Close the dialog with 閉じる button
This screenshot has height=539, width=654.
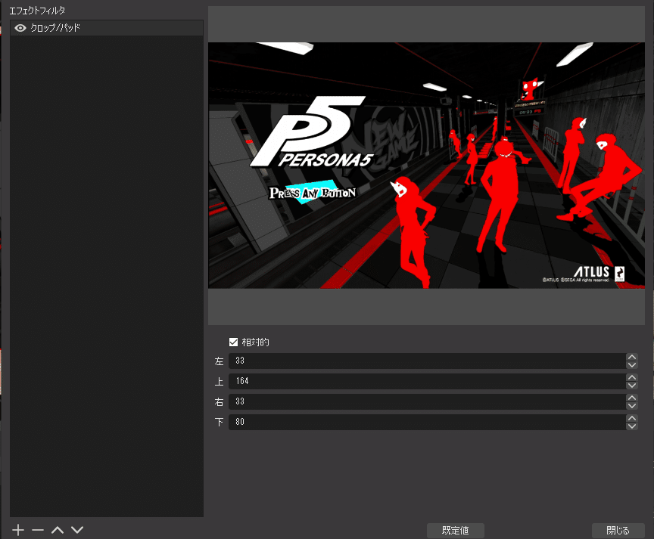(618, 530)
